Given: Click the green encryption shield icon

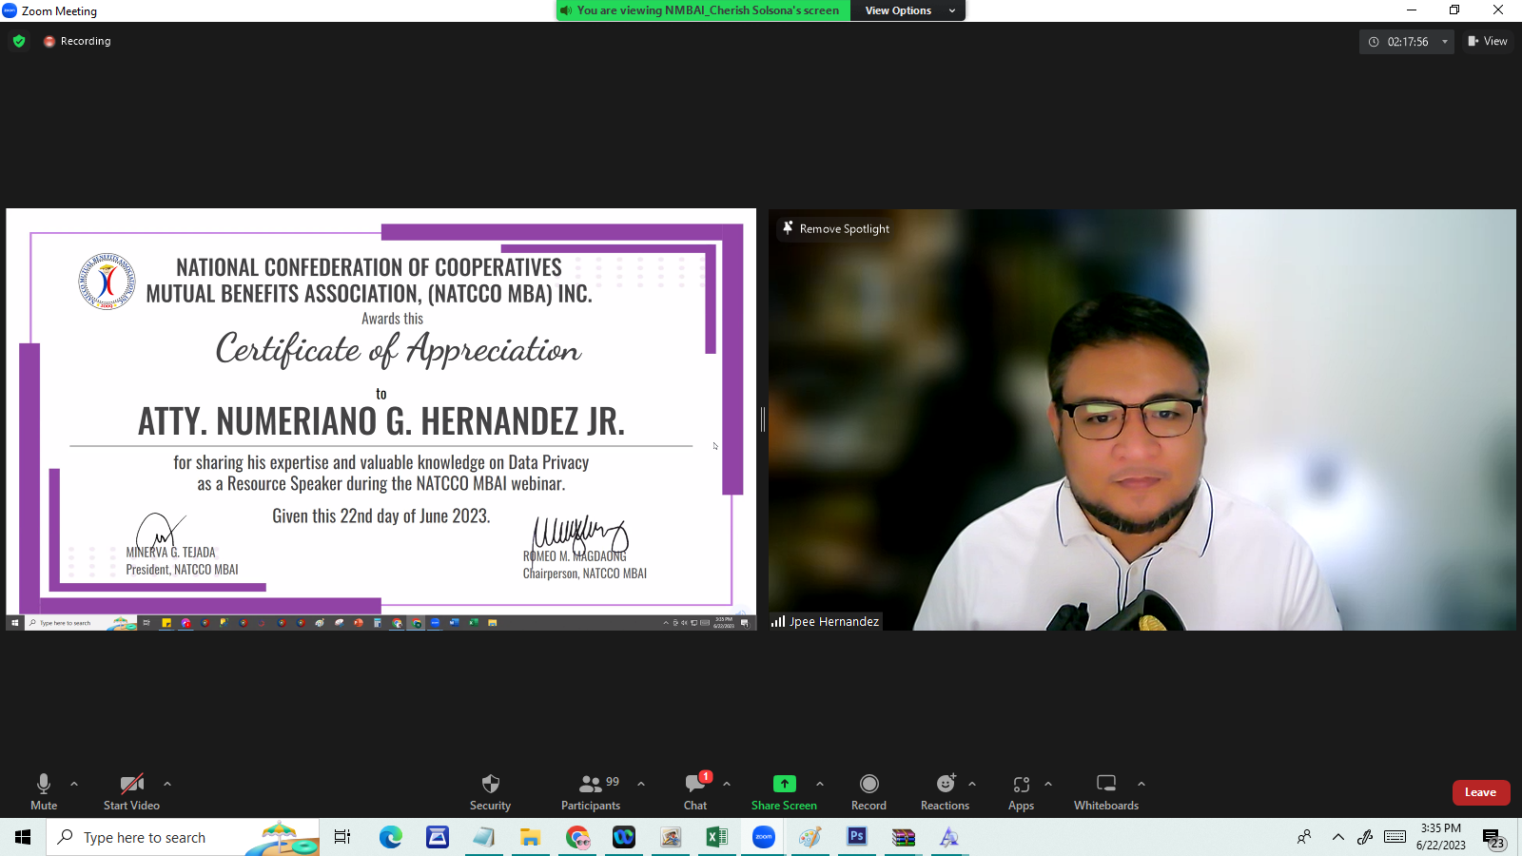Looking at the screenshot, I should 19,41.
